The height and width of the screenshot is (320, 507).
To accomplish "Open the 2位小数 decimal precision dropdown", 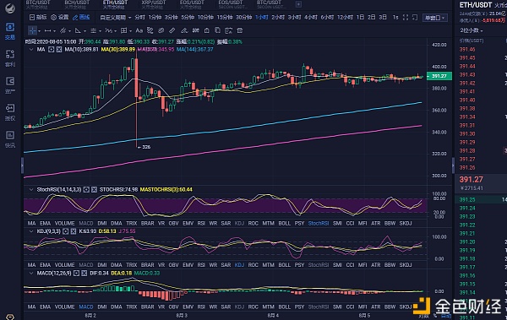I will [x=472, y=30].
